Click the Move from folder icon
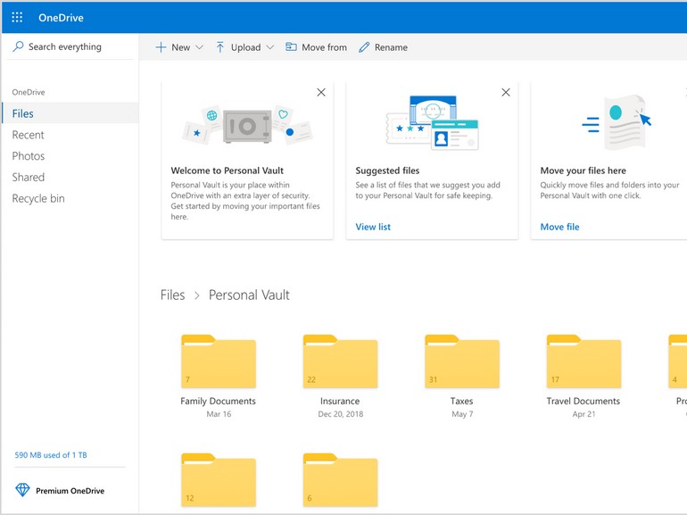687x515 pixels. tap(291, 46)
